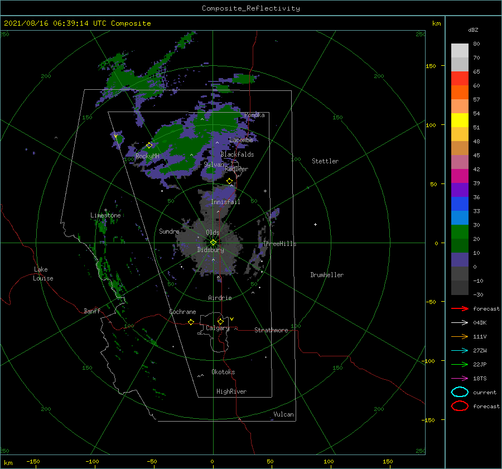Click the white plus marker south of Stettler
The width and height of the screenshot is (502, 469).
point(315,224)
